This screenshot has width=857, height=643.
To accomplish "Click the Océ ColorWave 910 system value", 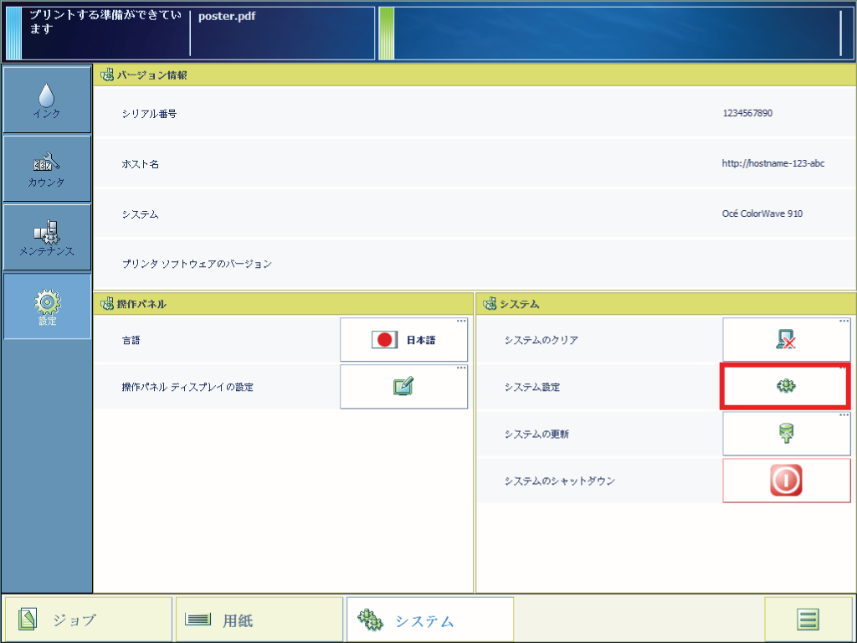I will 762,213.
